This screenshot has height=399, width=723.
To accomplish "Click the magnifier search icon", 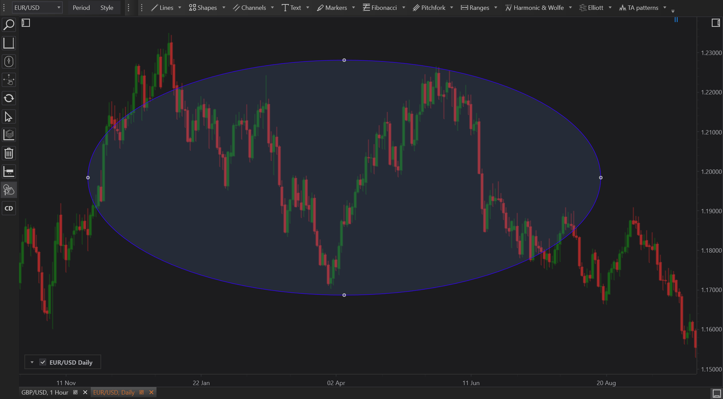I will pyautogui.click(x=9, y=25).
